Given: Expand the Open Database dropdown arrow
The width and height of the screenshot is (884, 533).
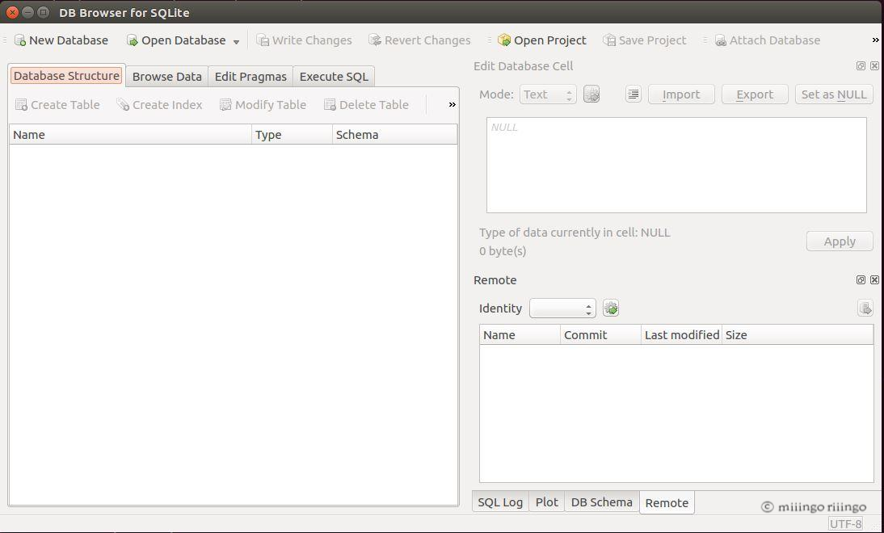Looking at the screenshot, I should tap(236, 42).
